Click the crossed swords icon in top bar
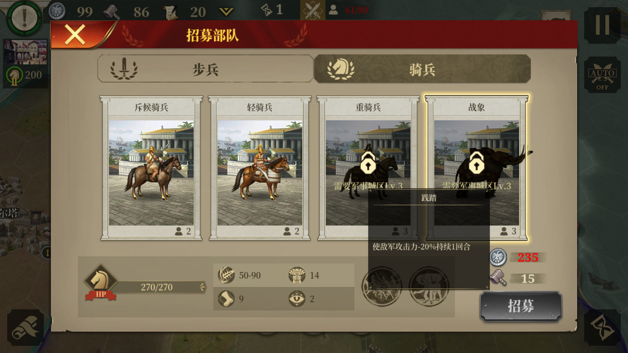628x353 pixels. point(312,10)
